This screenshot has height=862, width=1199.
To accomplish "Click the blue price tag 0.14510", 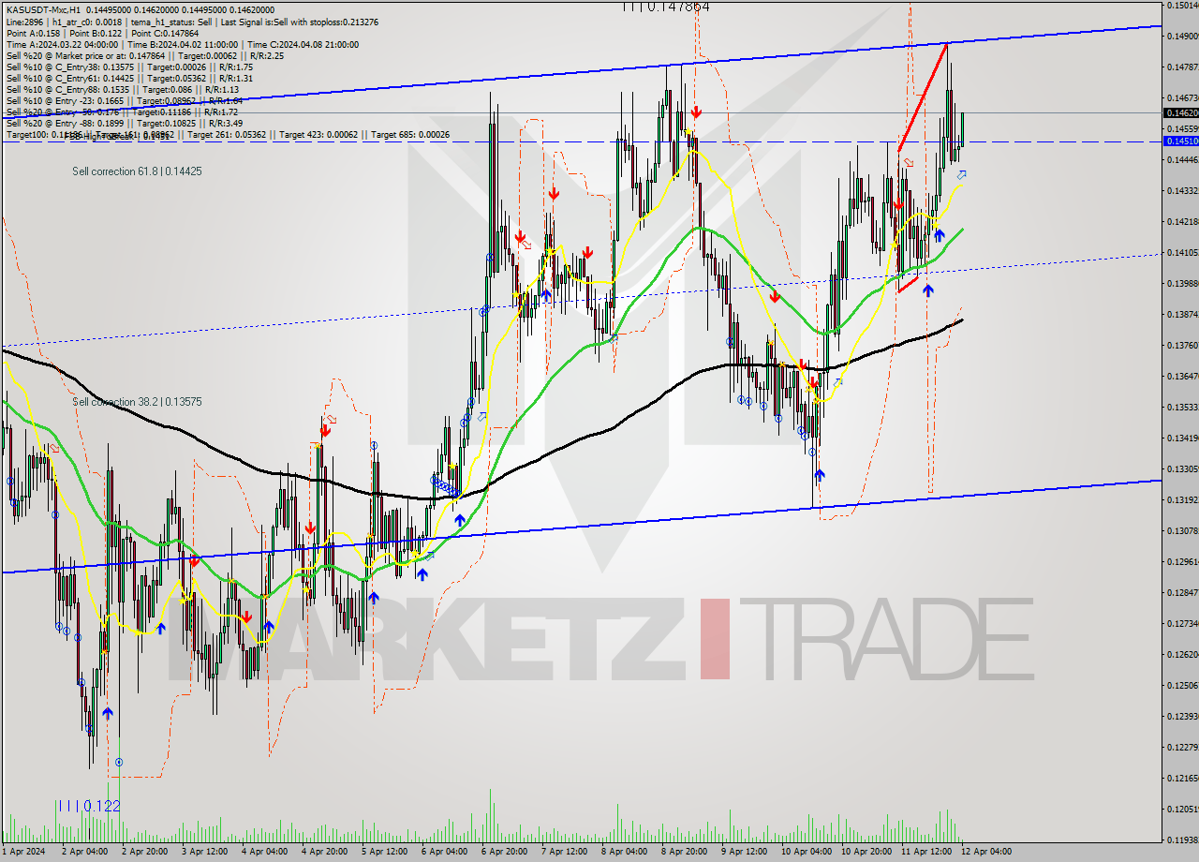I will (1180, 141).
